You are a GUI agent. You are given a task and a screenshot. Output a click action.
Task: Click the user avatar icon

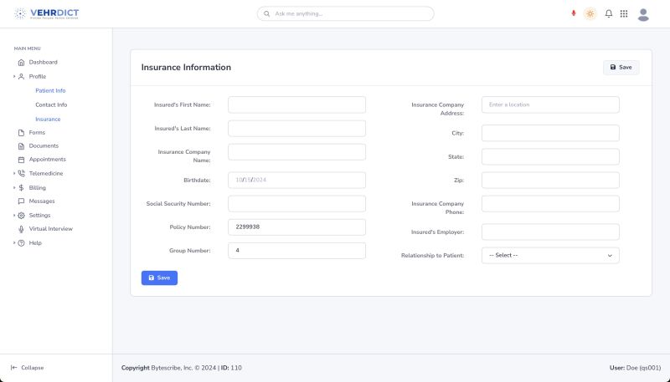tap(643, 14)
